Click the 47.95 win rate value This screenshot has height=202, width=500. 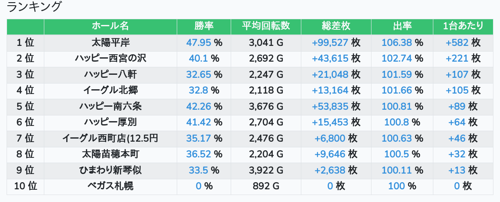point(199,42)
